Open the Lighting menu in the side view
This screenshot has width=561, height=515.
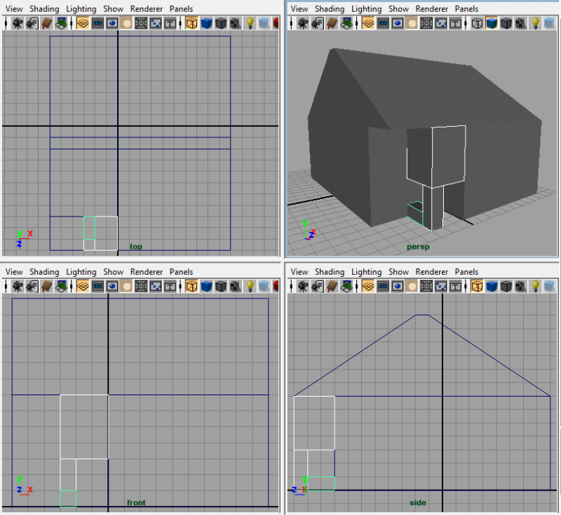click(366, 271)
